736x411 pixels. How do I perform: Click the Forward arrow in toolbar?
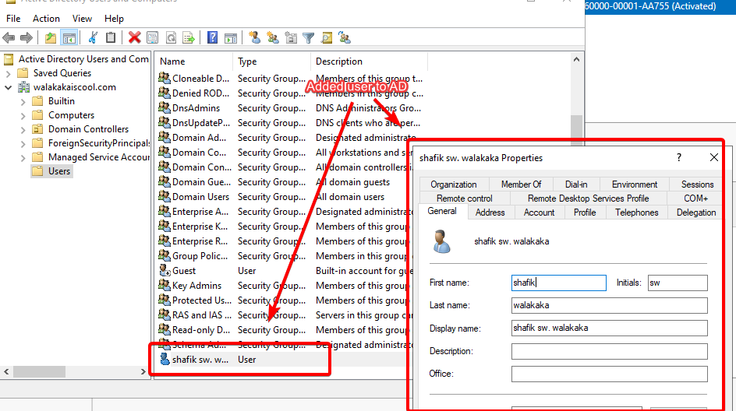coord(27,38)
